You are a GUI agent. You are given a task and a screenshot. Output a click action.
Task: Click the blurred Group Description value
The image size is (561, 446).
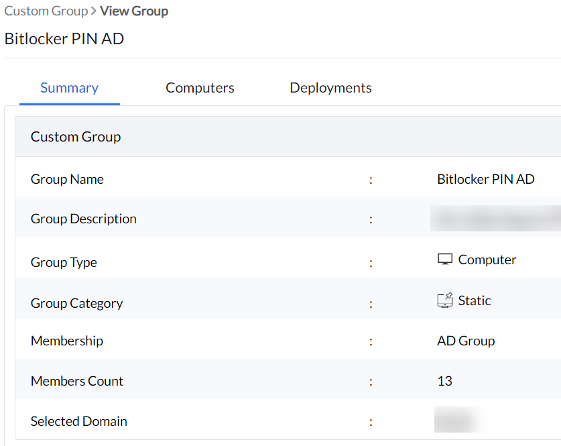pyautogui.click(x=495, y=219)
